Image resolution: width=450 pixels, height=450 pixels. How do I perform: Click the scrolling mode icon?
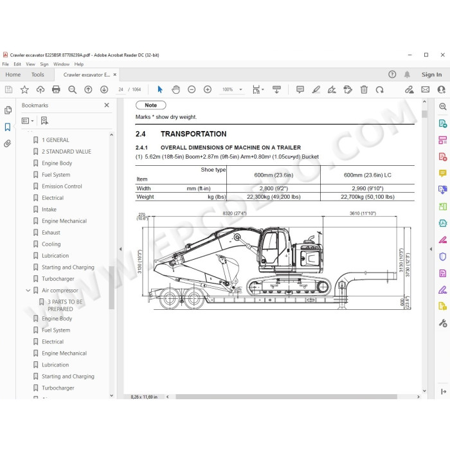(276, 89)
